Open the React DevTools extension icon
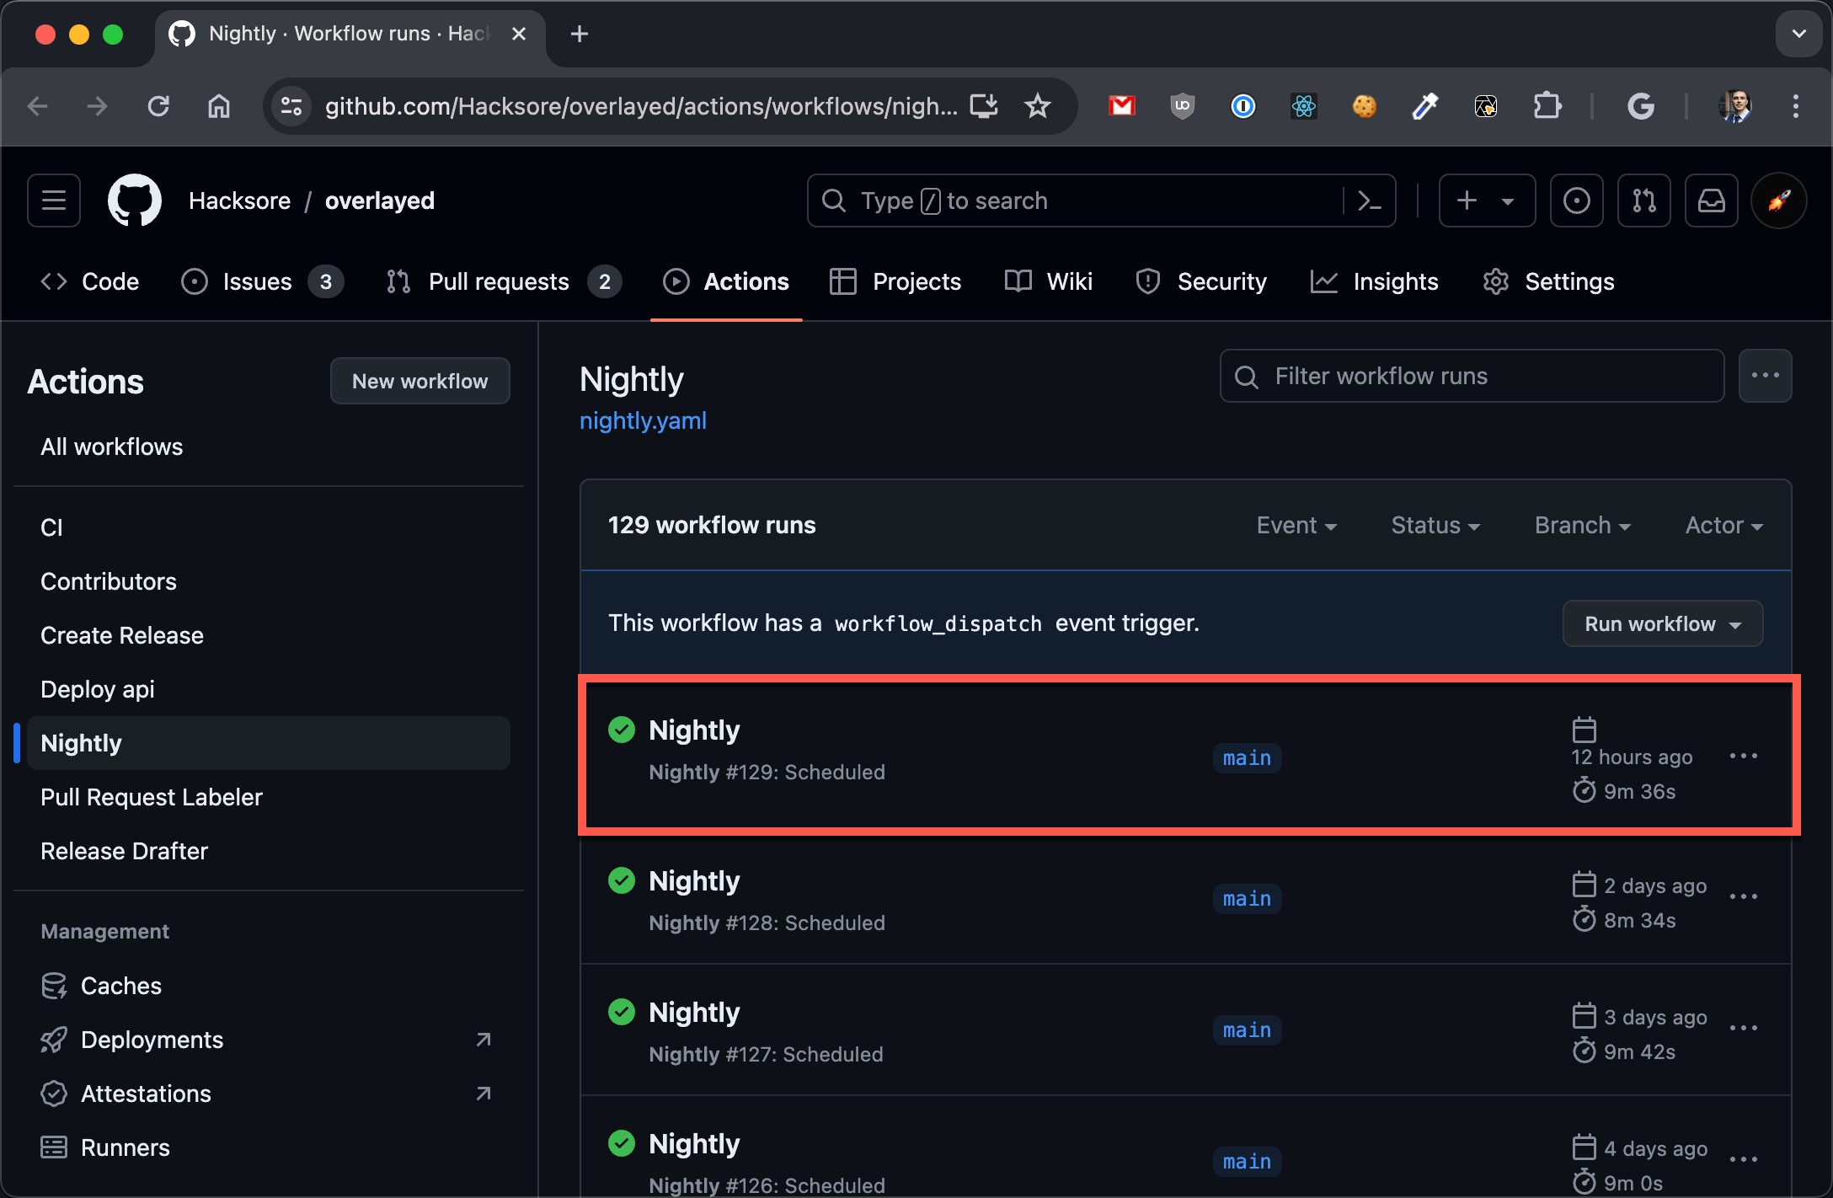Image resolution: width=1833 pixels, height=1198 pixels. [x=1304, y=106]
